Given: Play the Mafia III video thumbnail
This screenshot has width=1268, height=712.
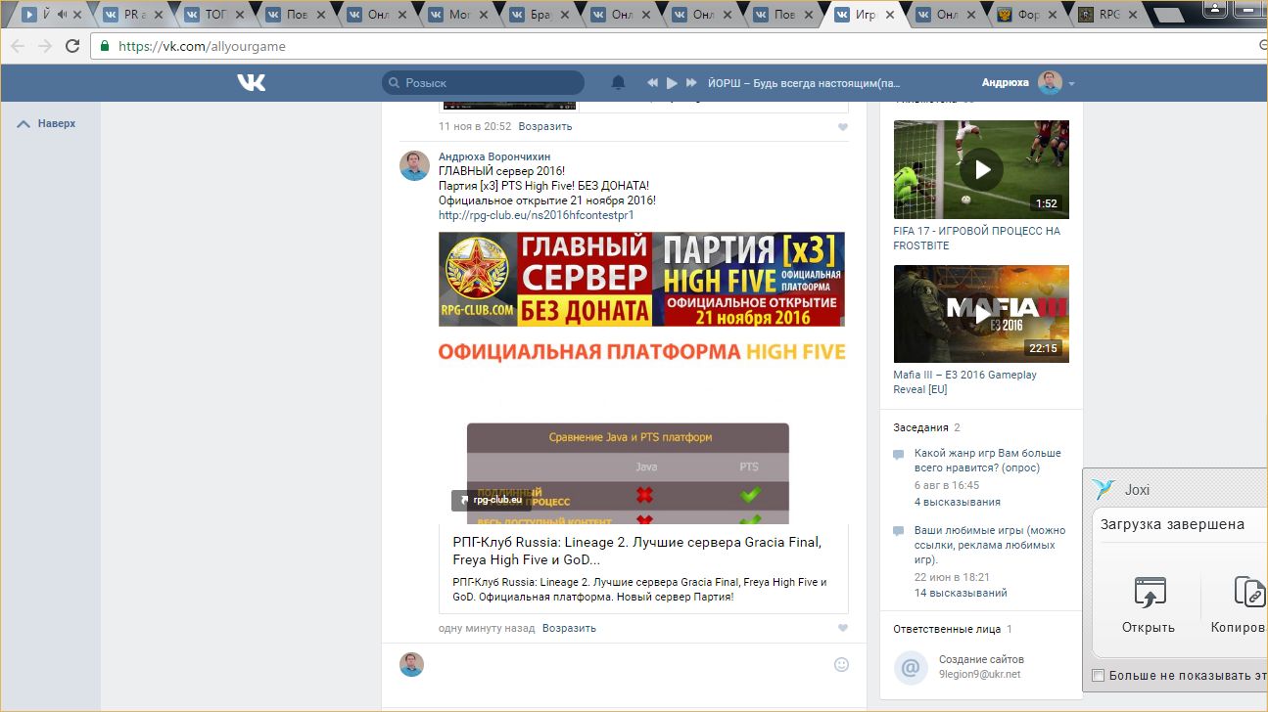Looking at the screenshot, I should (981, 313).
